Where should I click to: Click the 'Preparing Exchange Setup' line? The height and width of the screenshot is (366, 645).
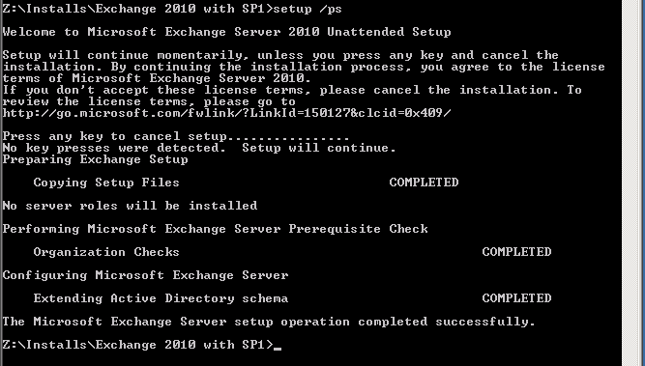(x=95, y=159)
